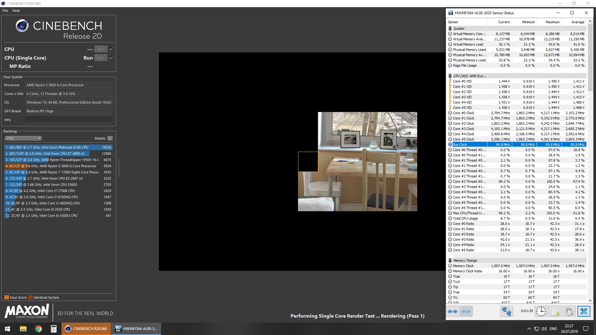Open Chrome from the taskbar
596x335 pixels.
coord(38,329)
